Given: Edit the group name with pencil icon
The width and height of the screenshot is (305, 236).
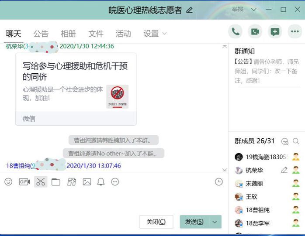Looking at the screenshot, I should (189, 10).
